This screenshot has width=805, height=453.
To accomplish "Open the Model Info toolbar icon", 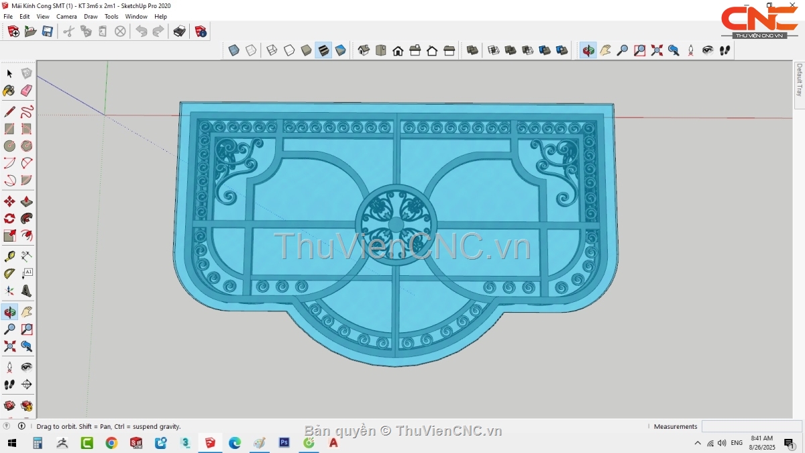I will click(x=201, y=32).
